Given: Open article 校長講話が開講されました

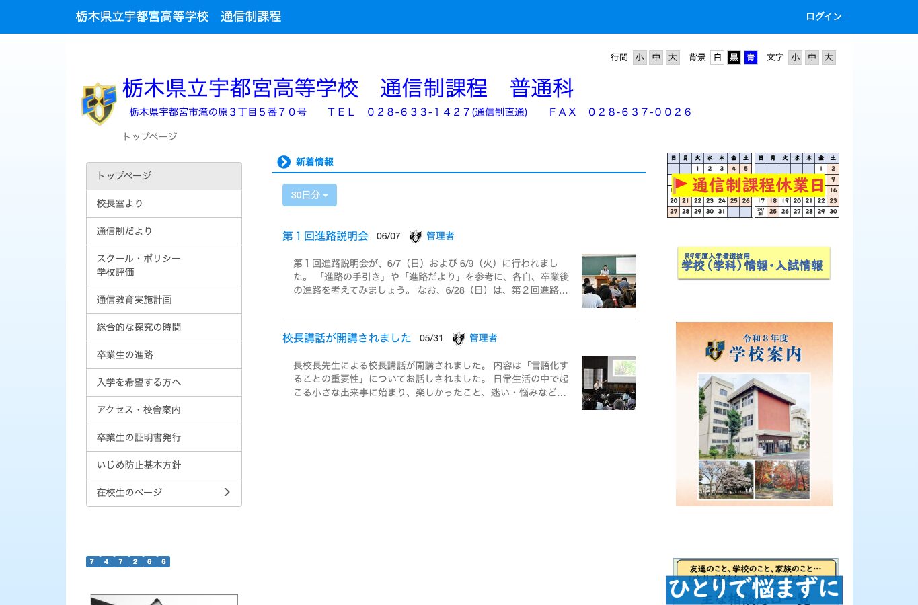Looking at the screenshot, I should pyautogui.click(x=347, y=338).
